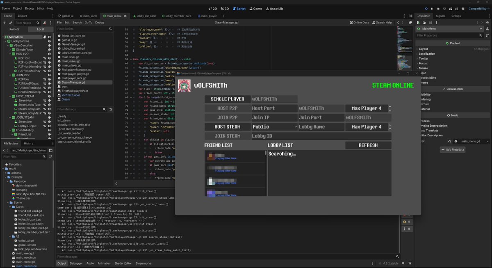Add a new node in Scene dock

5,23
